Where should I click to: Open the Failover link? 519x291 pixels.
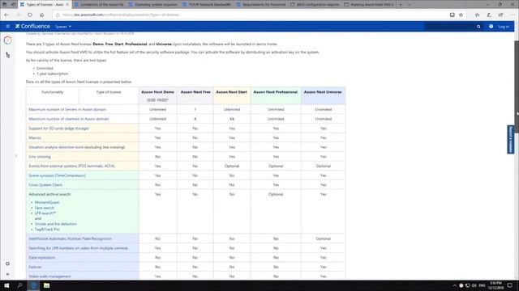pos(35,267)
